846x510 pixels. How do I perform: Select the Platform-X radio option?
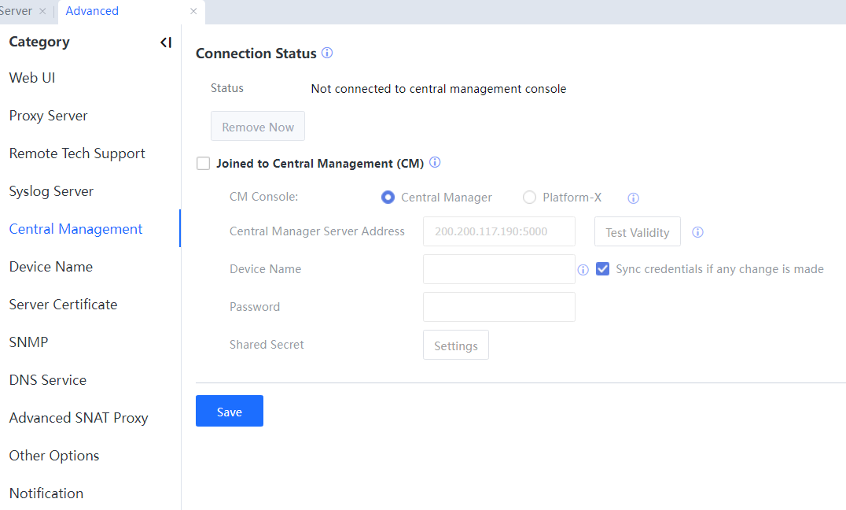pyautogui.click(x=529, y=198)
